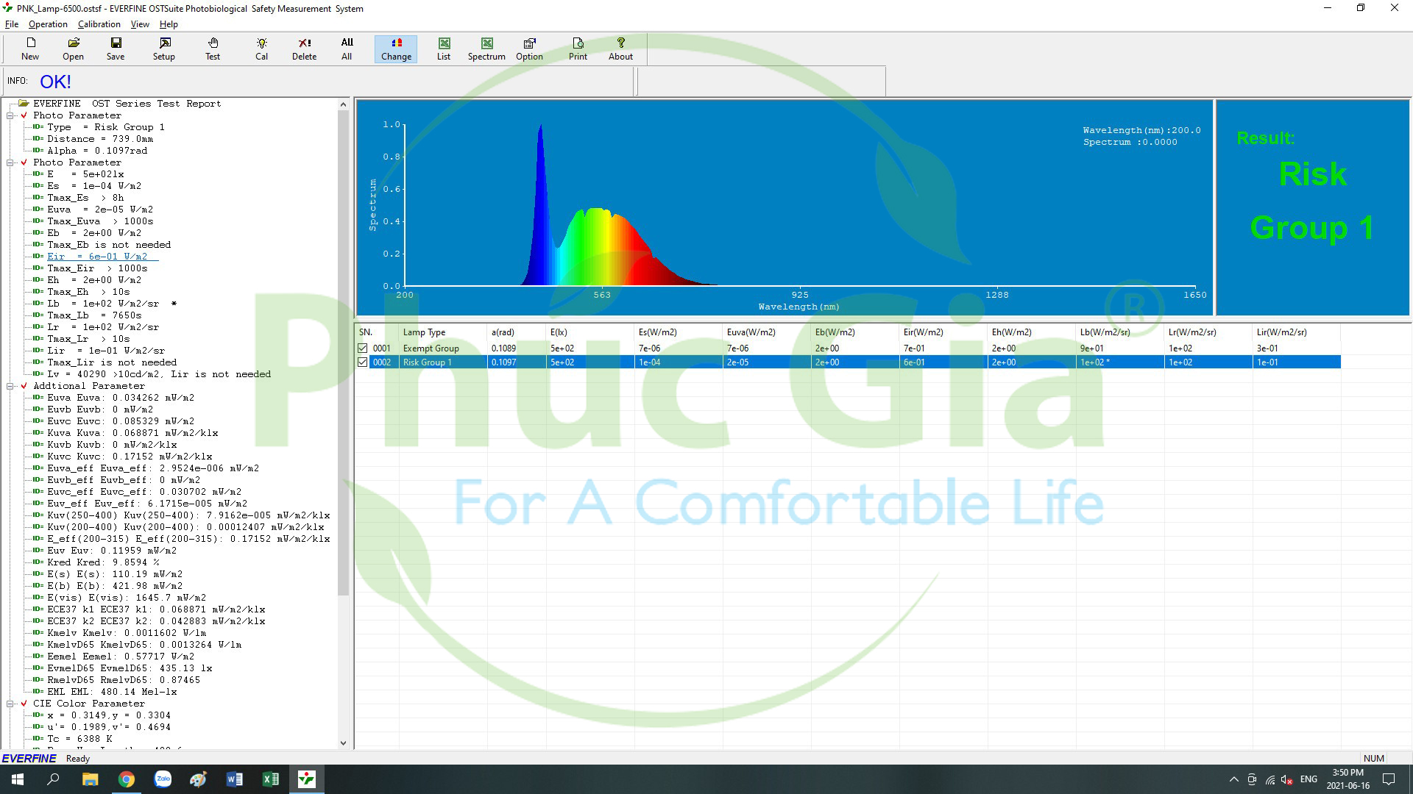Select the Tmax_Lb = 7650s item
Screen dimensions: 1413x794
(94, 315)
